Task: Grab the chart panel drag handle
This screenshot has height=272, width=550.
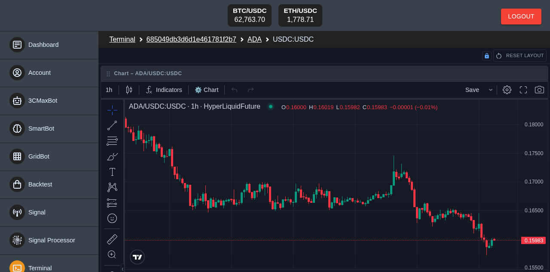Action: pyautogui.click(x=108, y=74)
